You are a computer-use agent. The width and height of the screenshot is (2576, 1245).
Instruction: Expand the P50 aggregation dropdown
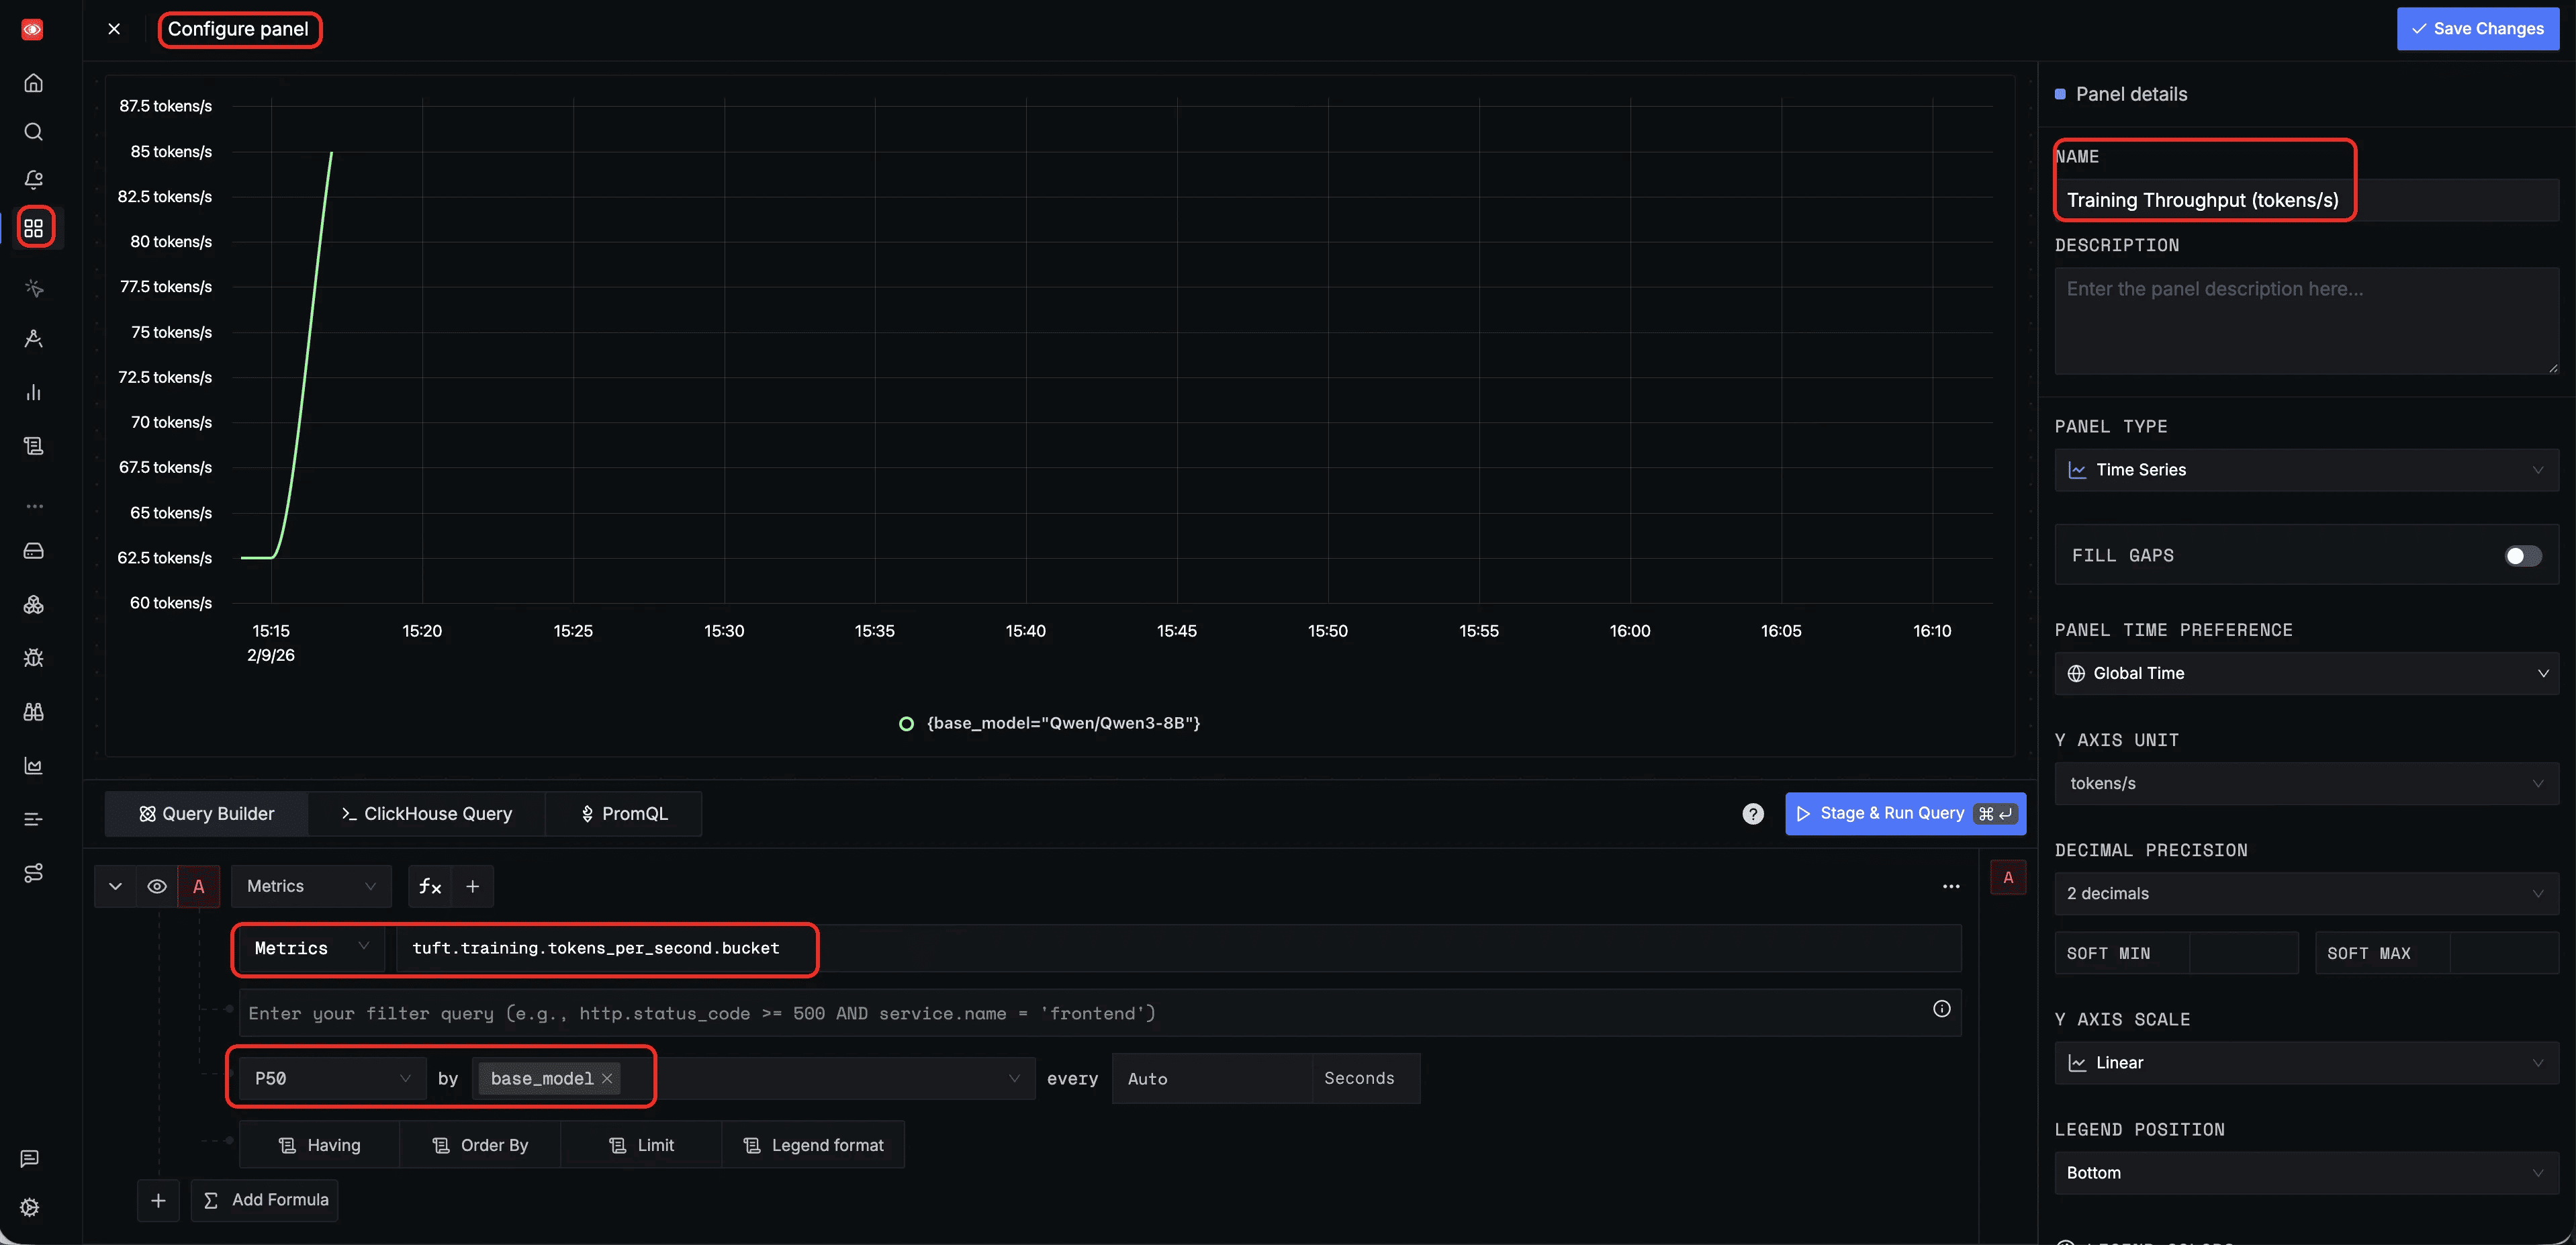(x=332, y=1078)
